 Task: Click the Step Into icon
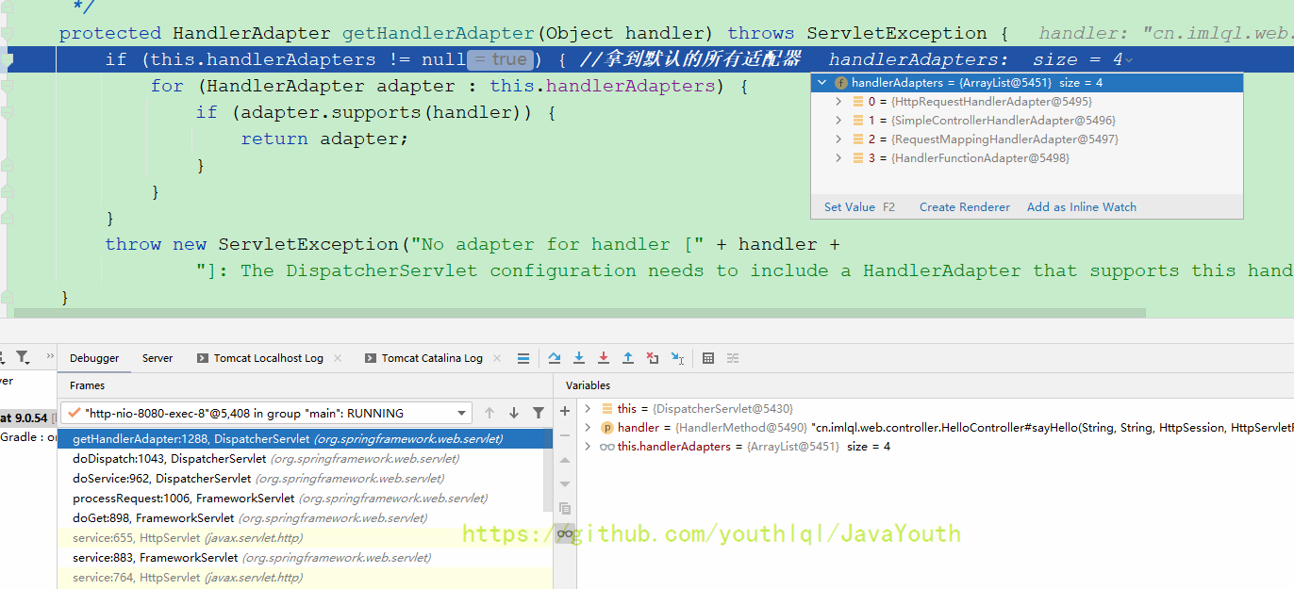pyautogui.click(x=579, y=358)
